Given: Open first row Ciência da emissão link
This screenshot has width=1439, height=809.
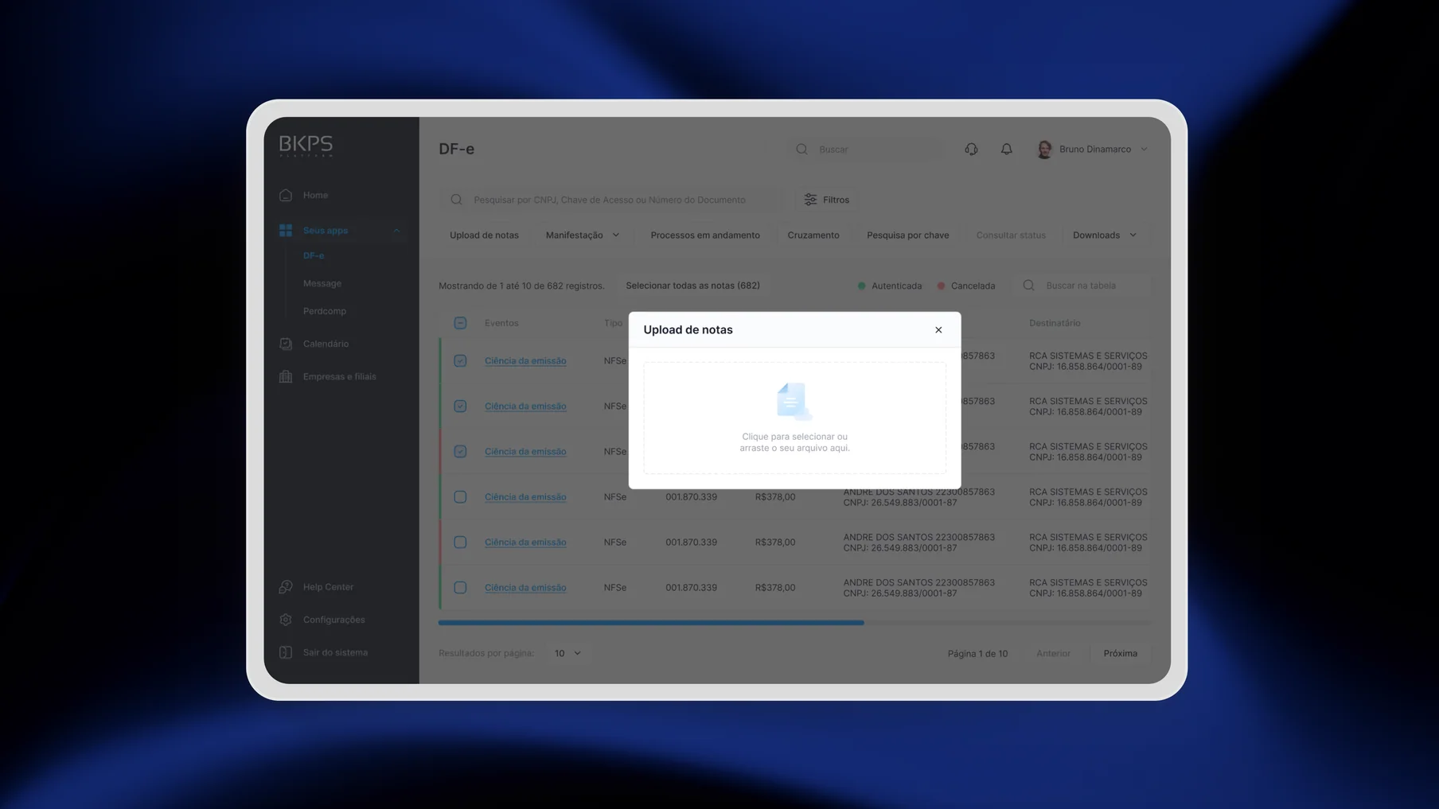Looking at the screenshot, I should (x=525, y=361).
